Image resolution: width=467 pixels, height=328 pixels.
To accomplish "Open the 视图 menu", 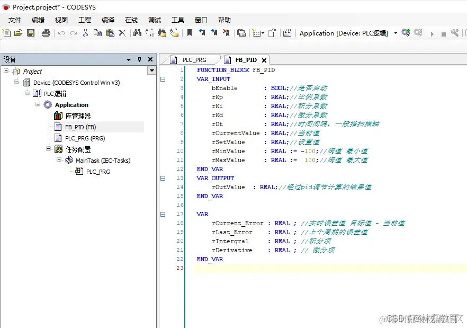I will click(x=61, y=20).
